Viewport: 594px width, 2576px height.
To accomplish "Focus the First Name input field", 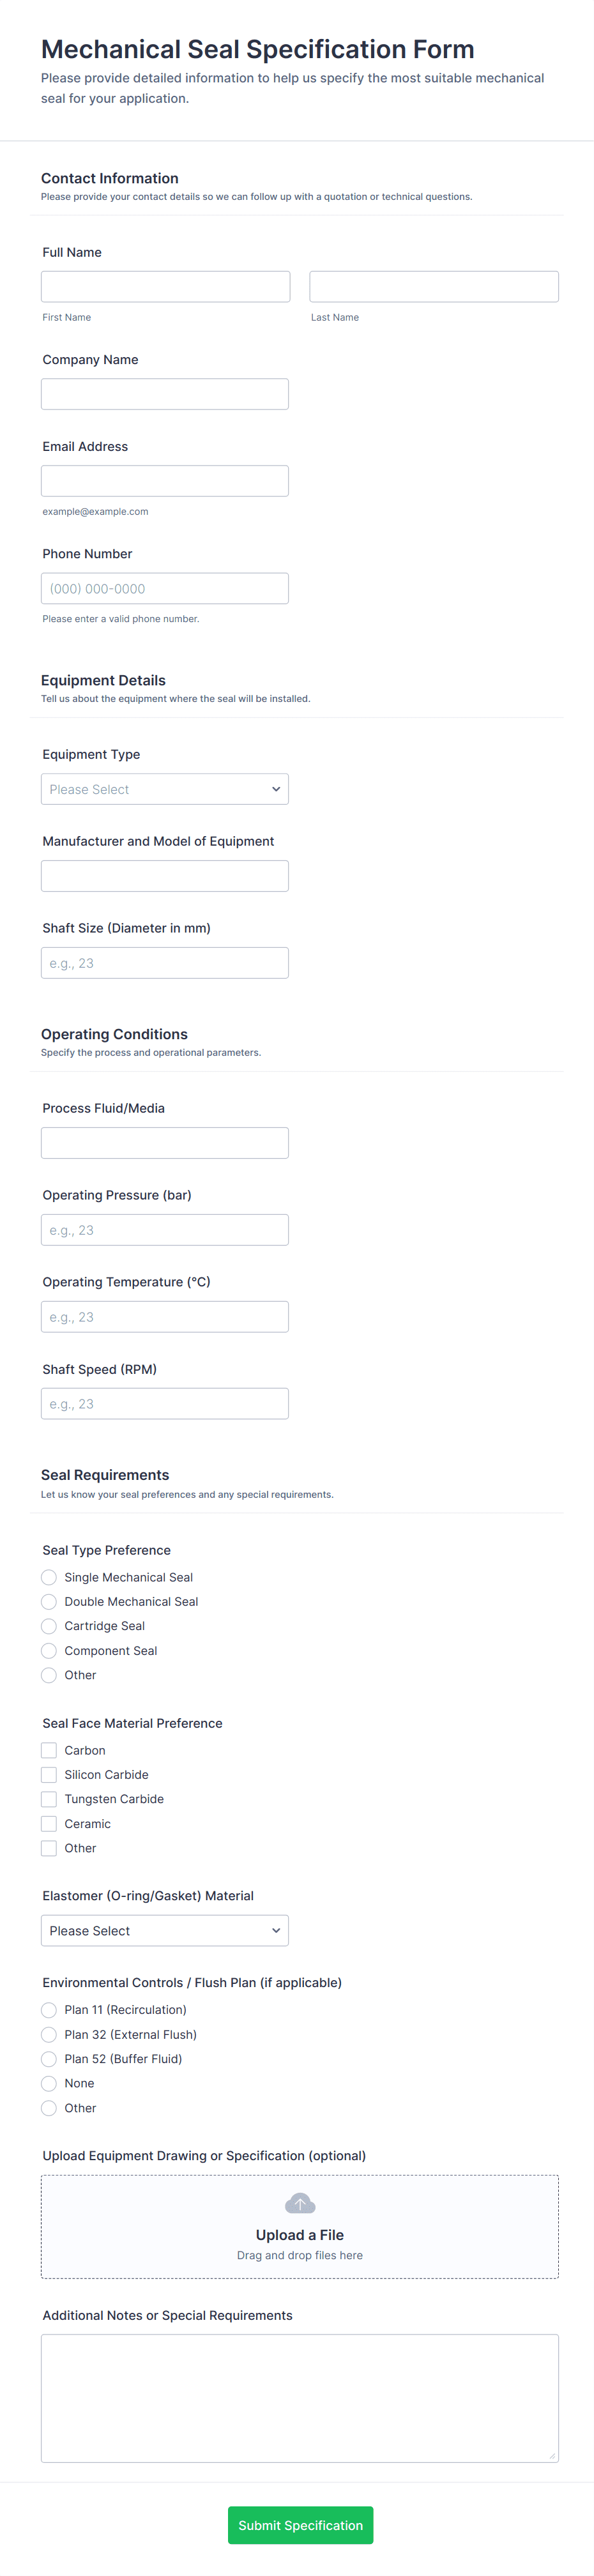I will coord(166,286).
